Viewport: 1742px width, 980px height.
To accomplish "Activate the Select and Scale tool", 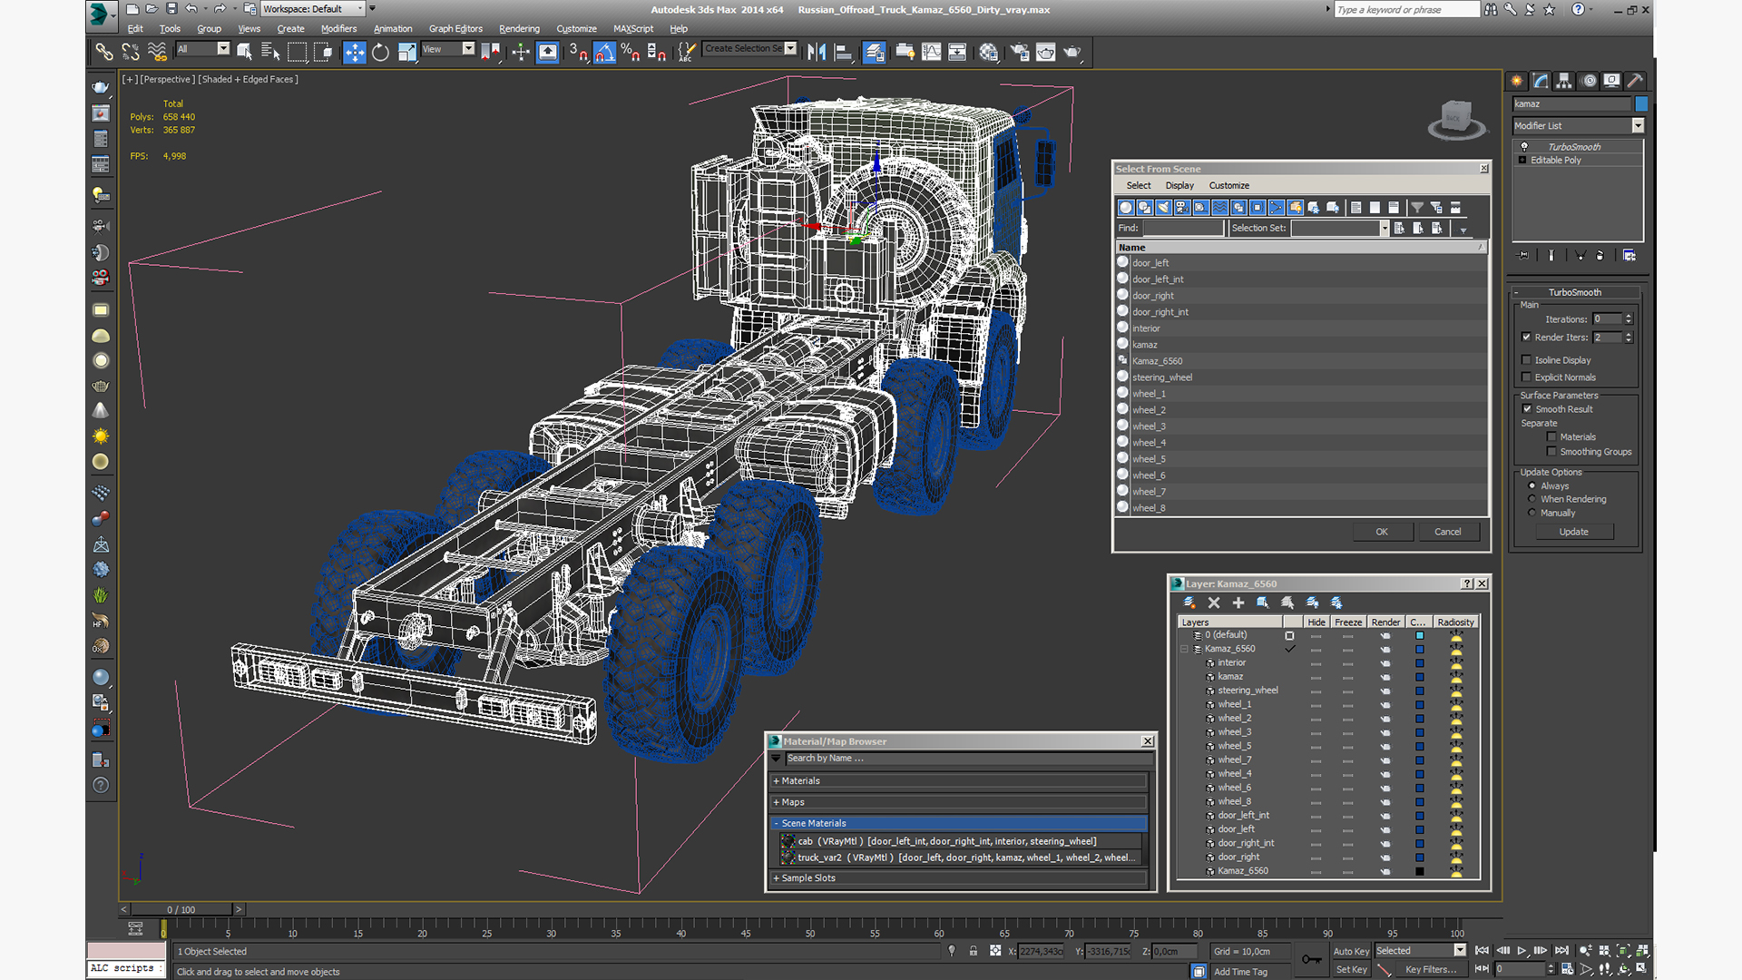I will [406, 52].
